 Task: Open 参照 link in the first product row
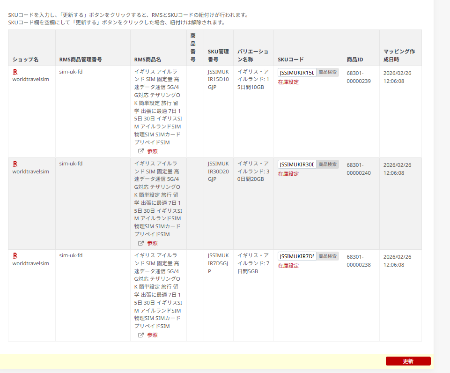pos(152,151)
